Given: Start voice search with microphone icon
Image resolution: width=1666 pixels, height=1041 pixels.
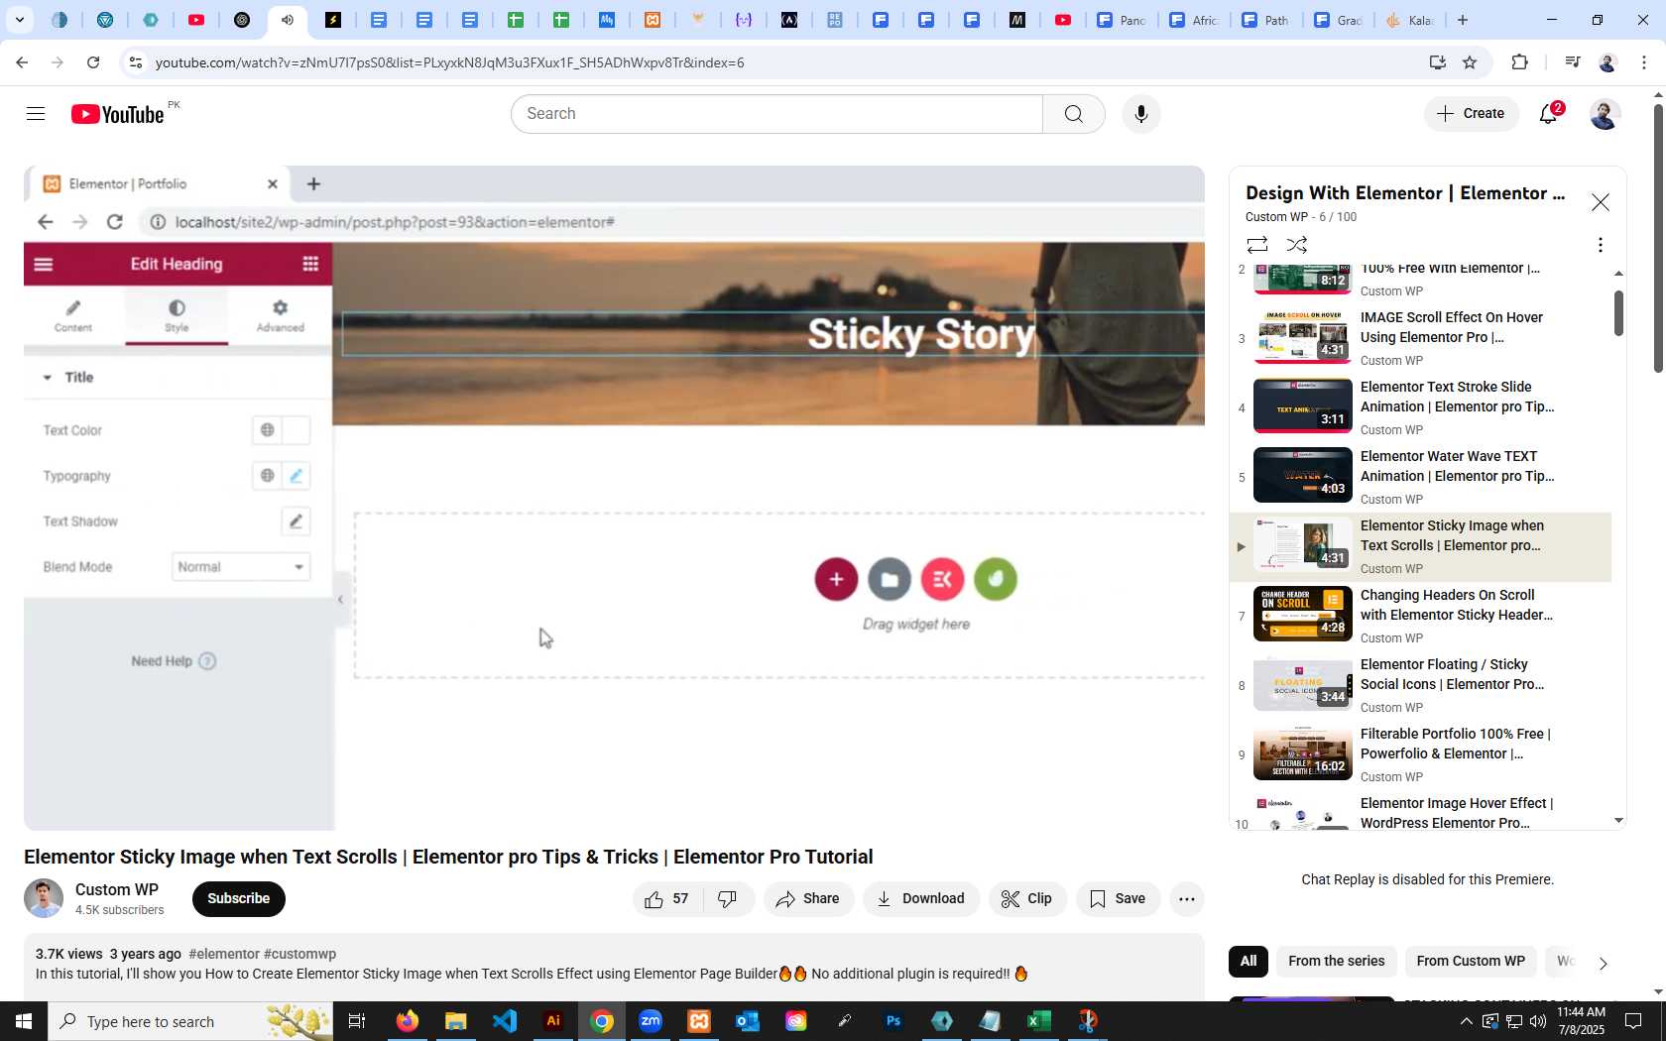Looking at the screenshot, I should 1141,114.
